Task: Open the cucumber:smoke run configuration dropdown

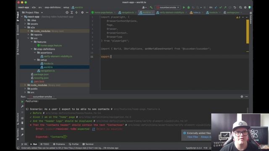Action: [x=168, y=8]
